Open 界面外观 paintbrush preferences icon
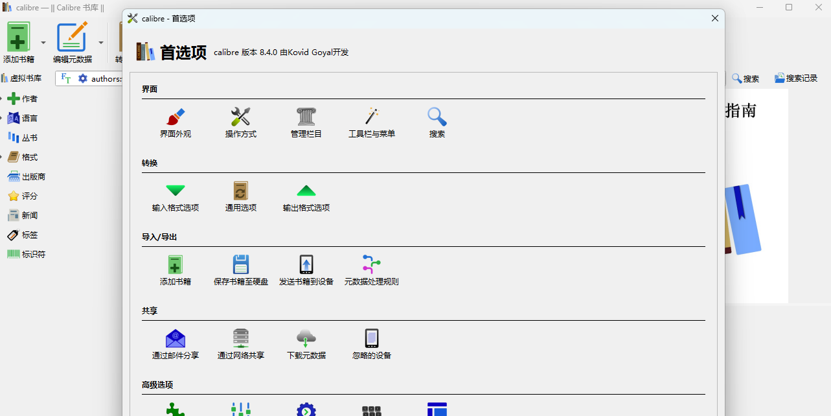831x416 pixels. pos(176,117)
